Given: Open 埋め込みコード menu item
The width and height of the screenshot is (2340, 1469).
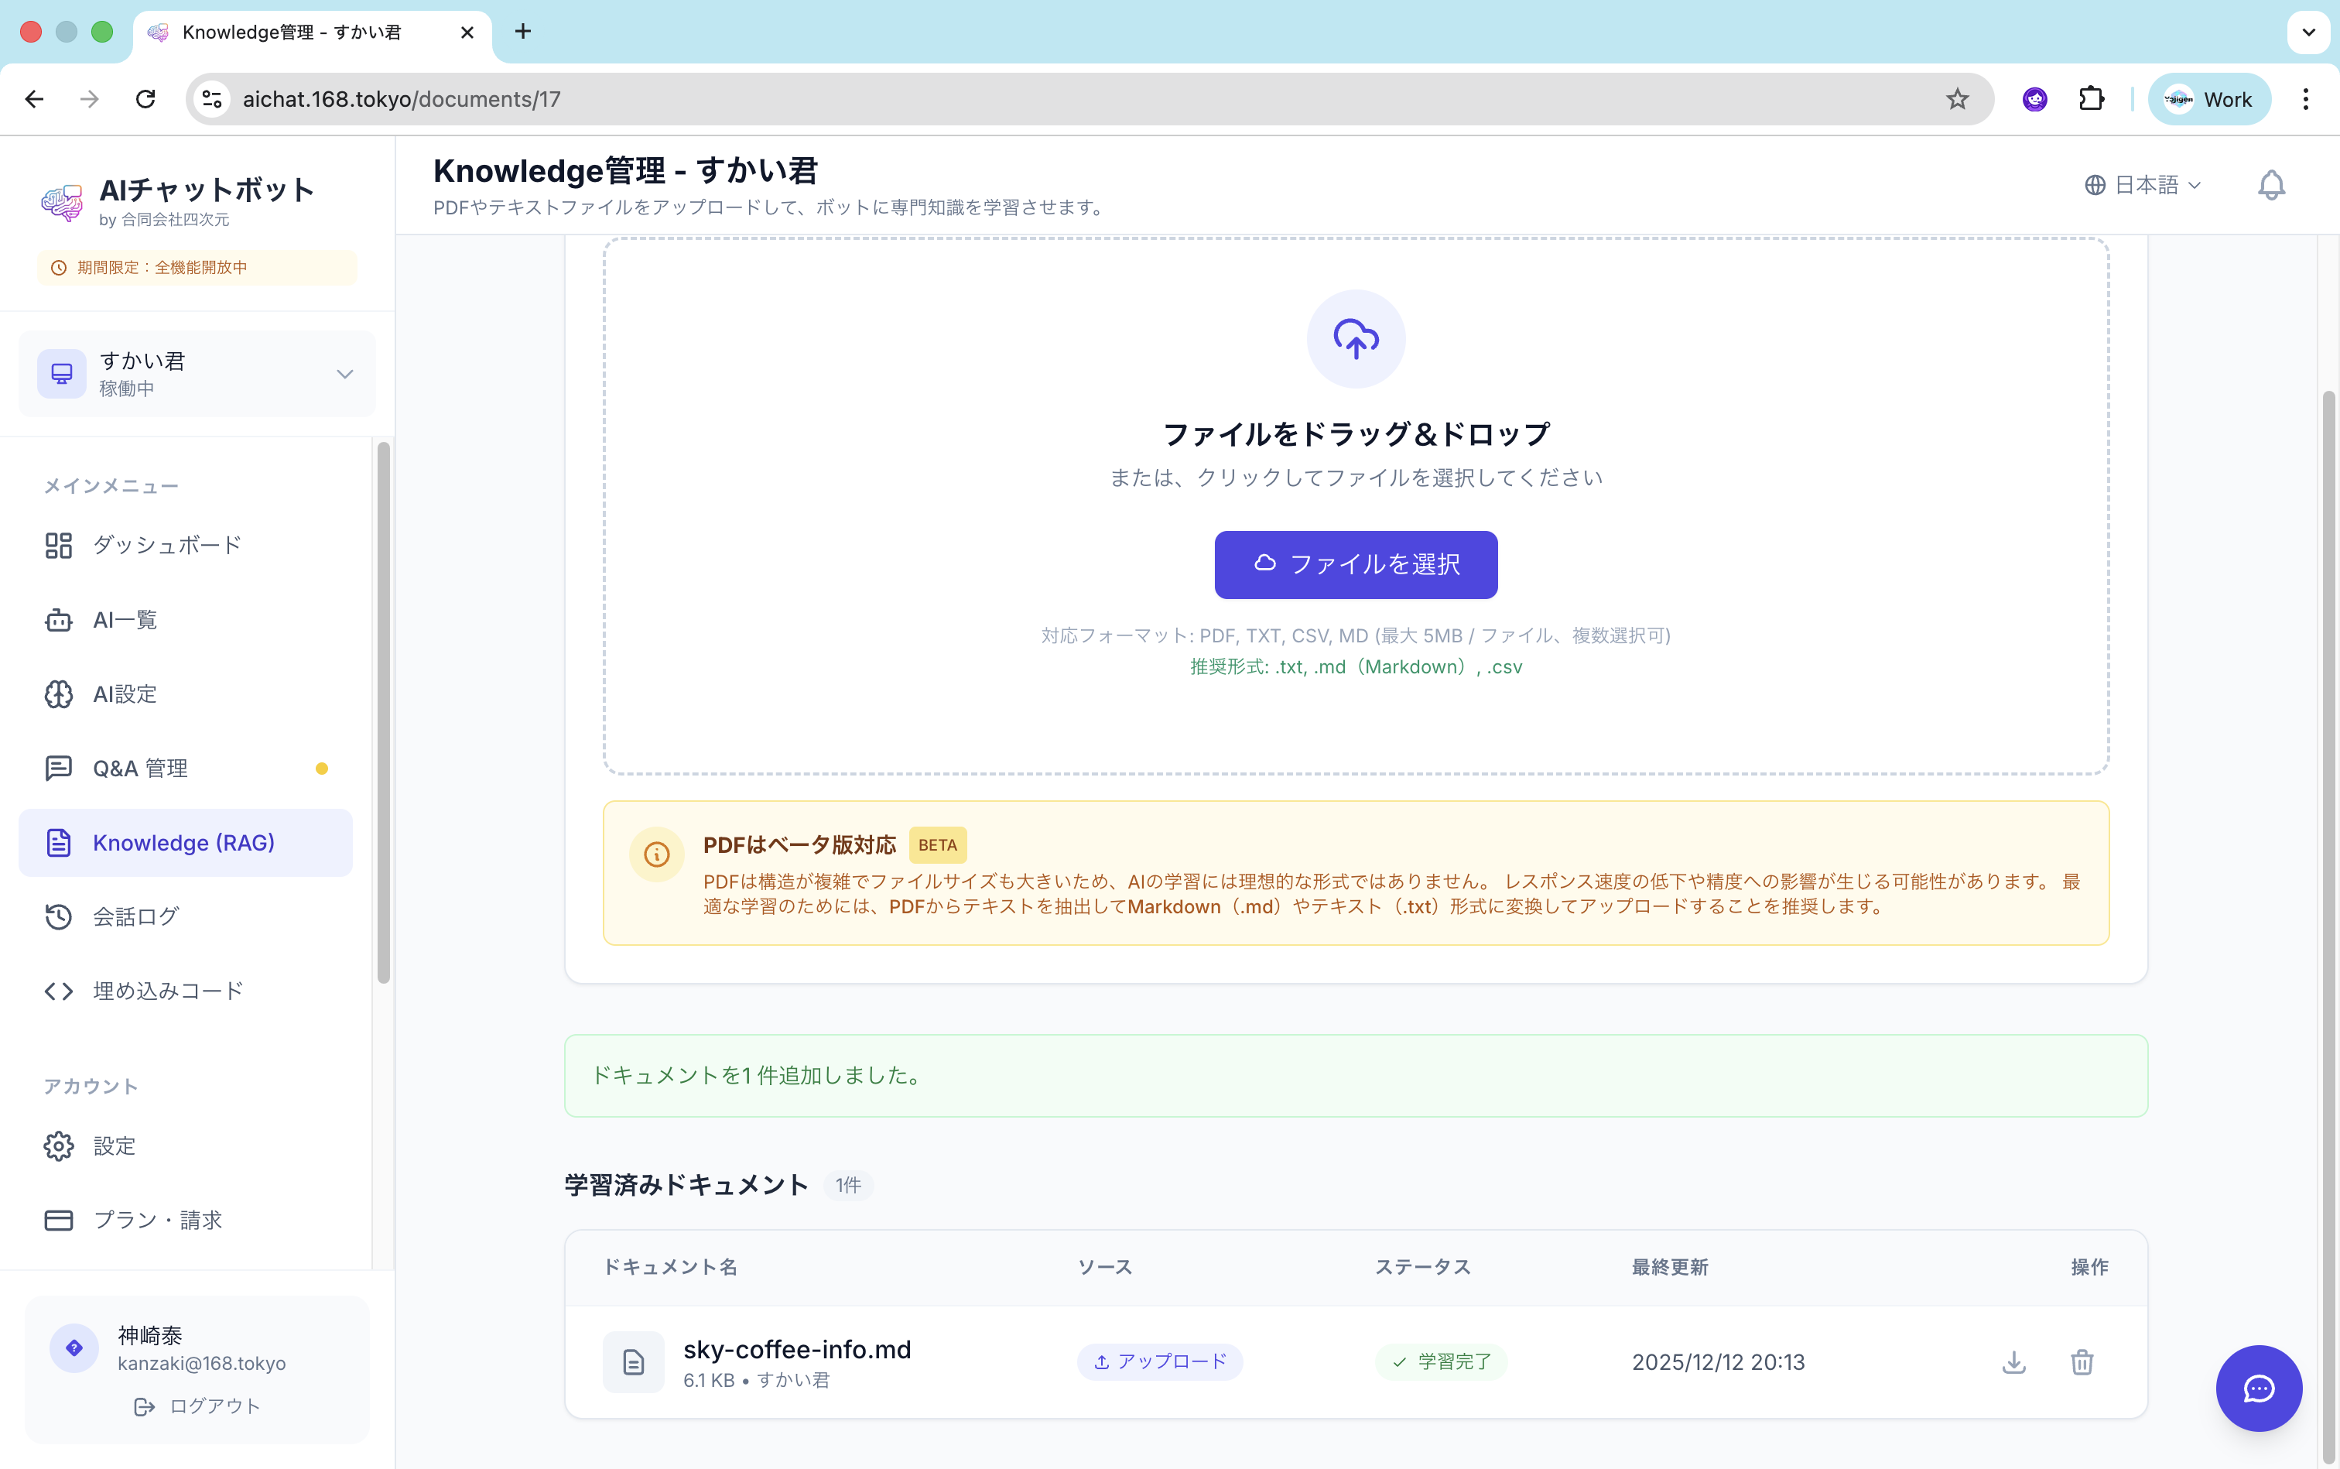Looking at the screenshot, I should tap(167, 991).
